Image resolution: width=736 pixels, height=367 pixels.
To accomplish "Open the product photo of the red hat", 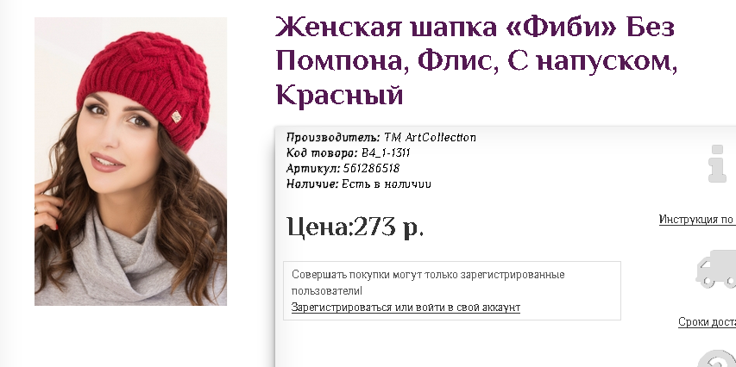I will (x=130, y=161).
